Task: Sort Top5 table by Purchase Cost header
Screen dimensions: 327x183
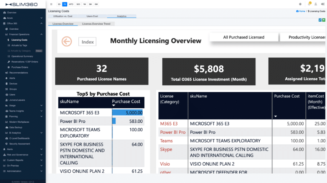Action: [x=126, y=101]
